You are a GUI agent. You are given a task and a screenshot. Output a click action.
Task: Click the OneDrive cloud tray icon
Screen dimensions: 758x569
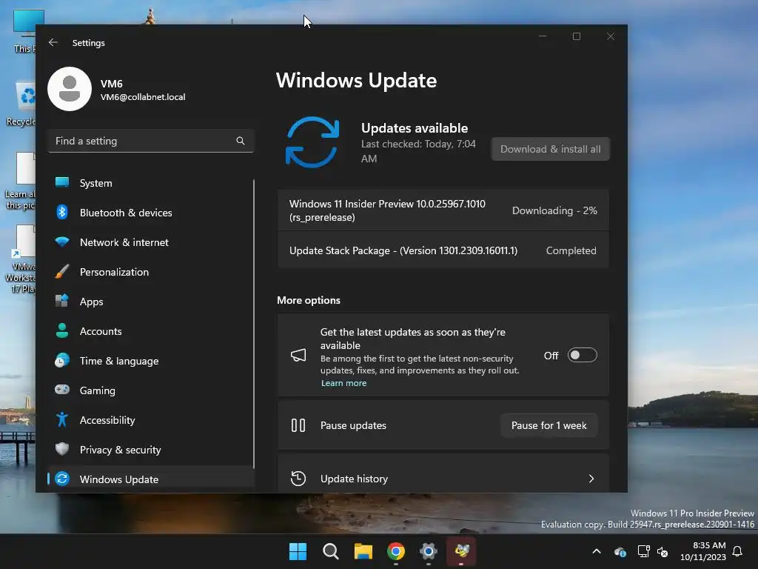(620, 551)
